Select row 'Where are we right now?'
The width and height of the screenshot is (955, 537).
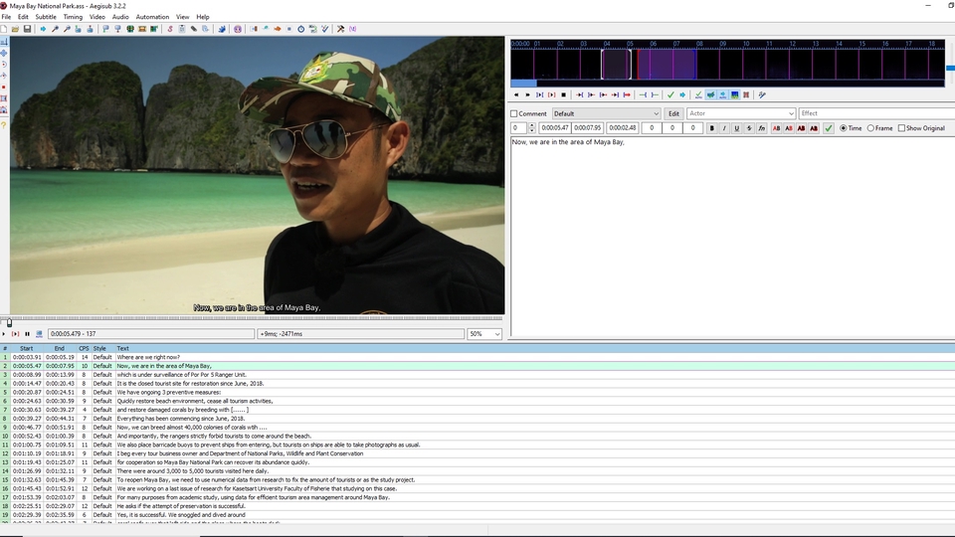pos(477,357)
